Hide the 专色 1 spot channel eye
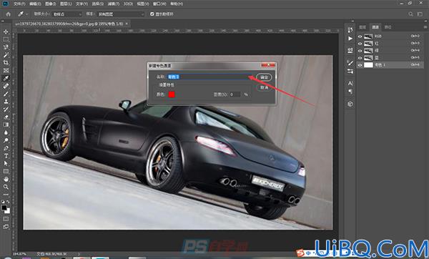 point(360,65)
